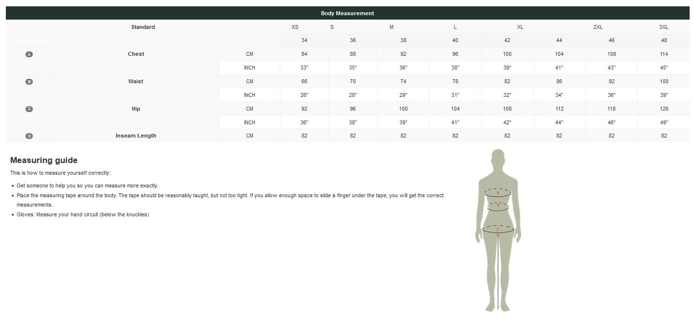Click the circled D badge beside Inseam Length

click(29, 136)
